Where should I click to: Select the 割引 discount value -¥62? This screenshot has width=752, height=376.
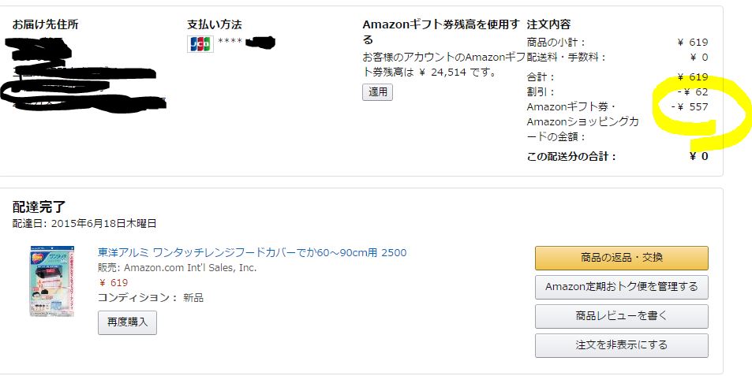[693, 92]
